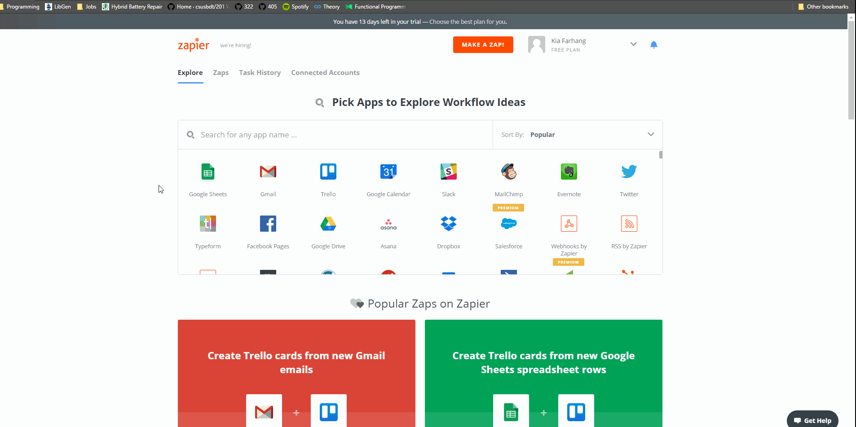Pick the Typeform app icon

(x=208, y=224)
